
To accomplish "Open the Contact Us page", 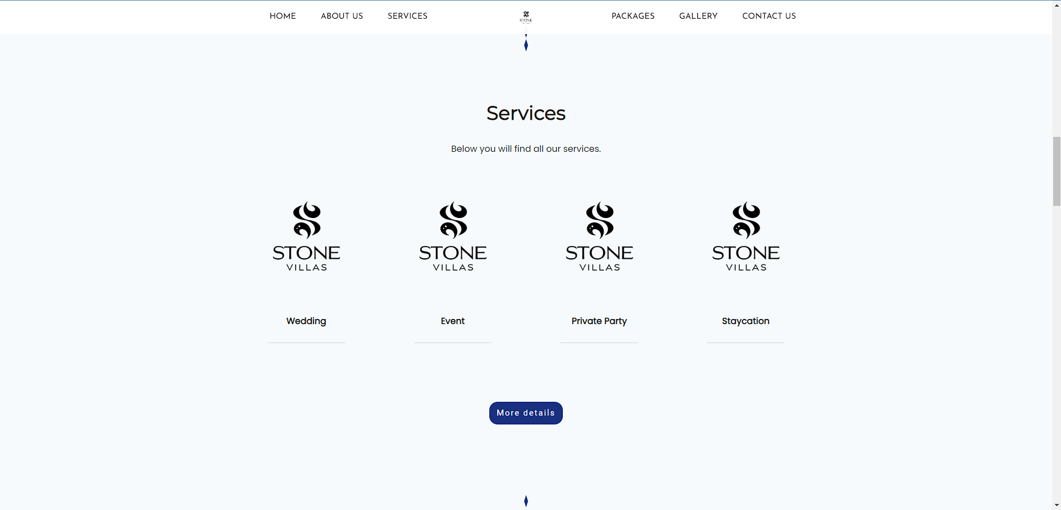I will [x=769, y=16].
